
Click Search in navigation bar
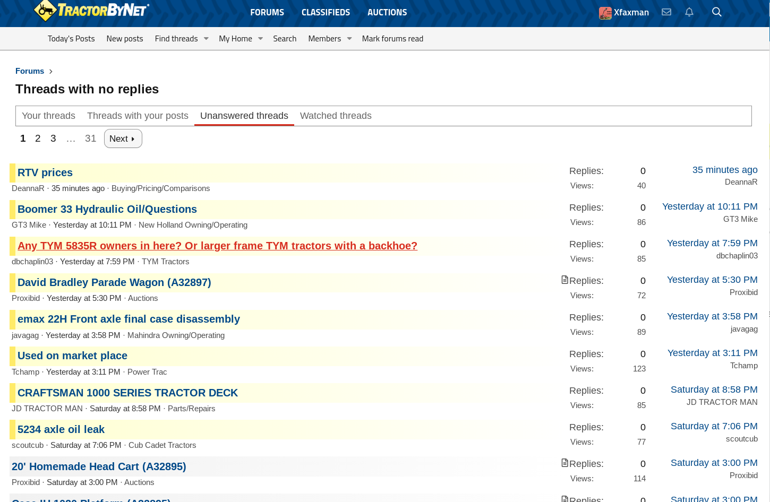(285, 39)
